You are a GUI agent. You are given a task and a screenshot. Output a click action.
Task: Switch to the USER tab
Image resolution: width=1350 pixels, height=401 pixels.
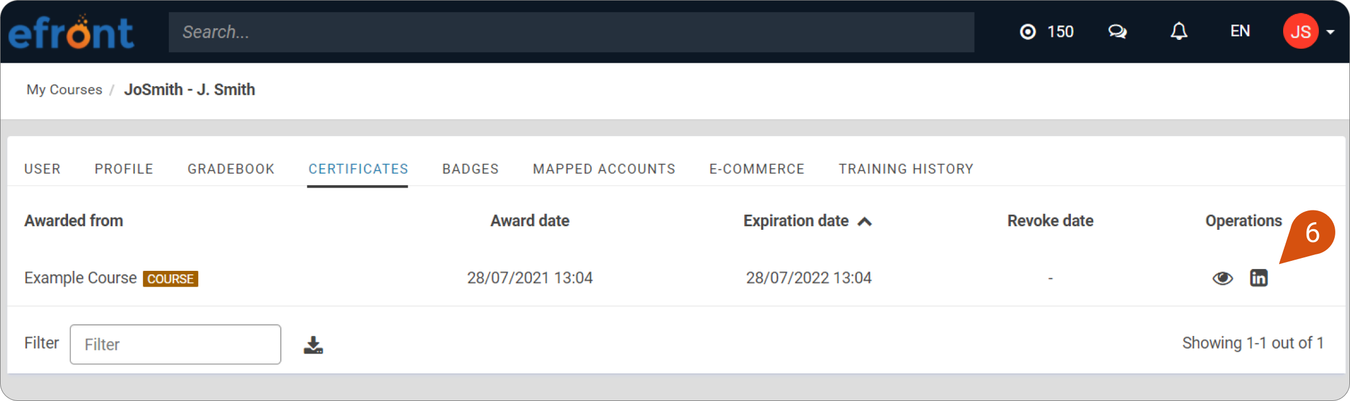point(42,169)
